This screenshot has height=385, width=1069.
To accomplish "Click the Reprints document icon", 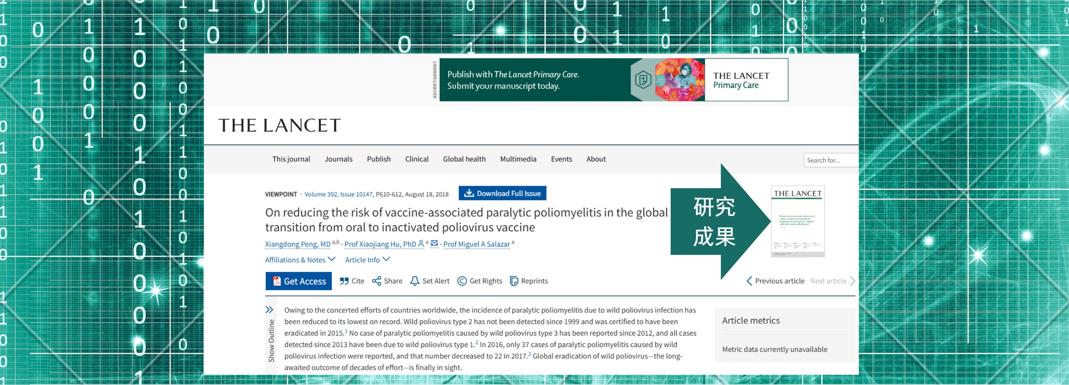I will click(514, 281).
